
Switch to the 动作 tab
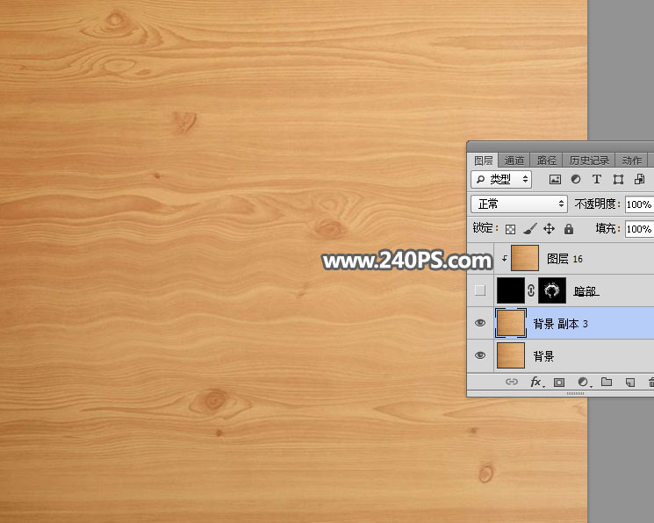pyautogui.click(x=631, y=161)
